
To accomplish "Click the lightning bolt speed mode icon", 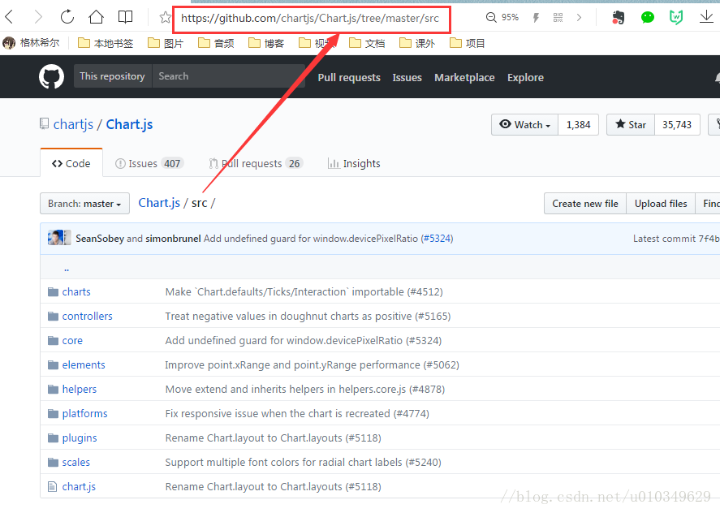I will [x=536, y=18].
